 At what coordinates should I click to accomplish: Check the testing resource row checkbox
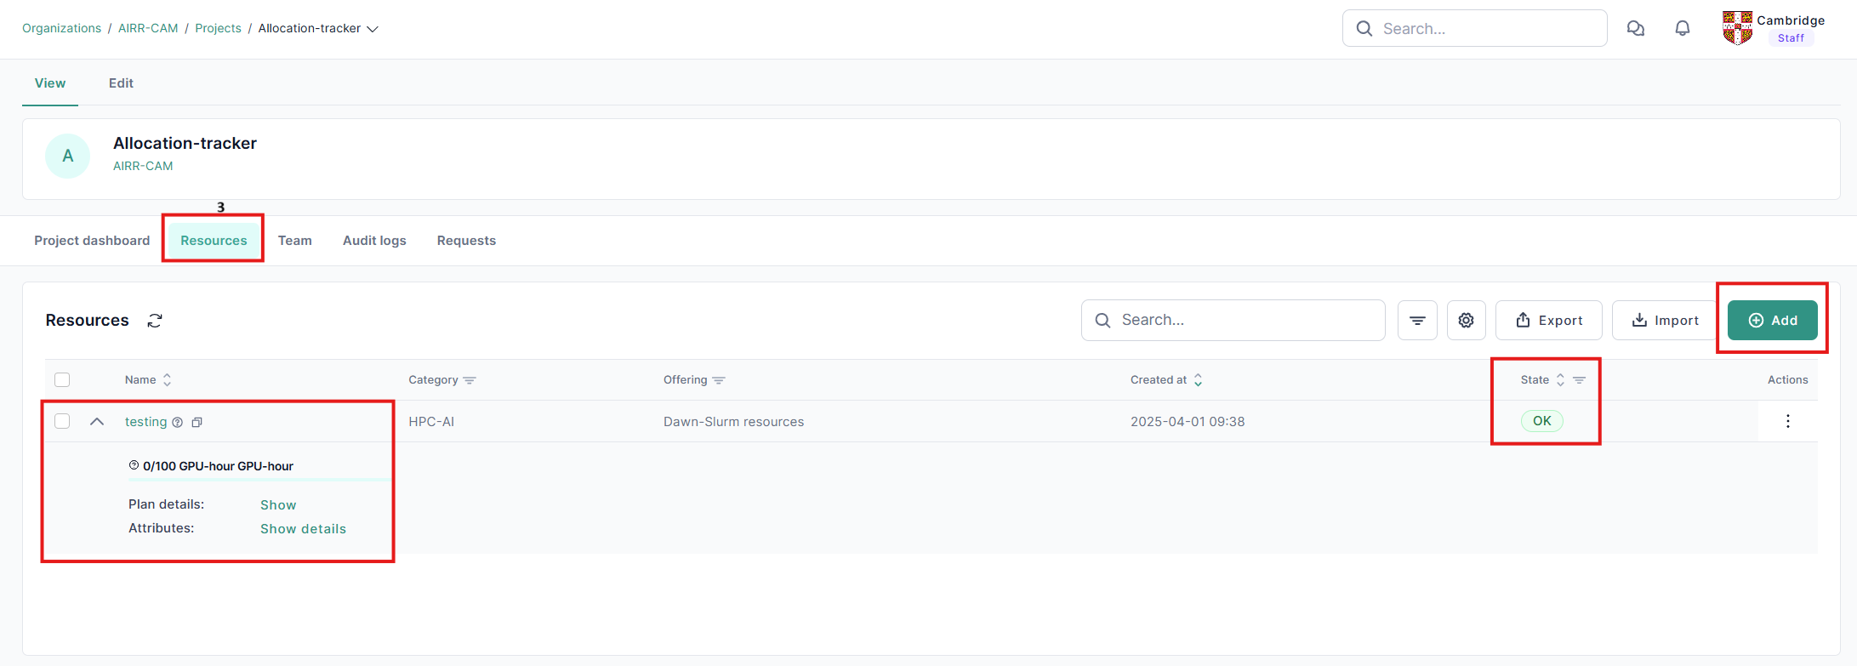click(x=62, y=421)
